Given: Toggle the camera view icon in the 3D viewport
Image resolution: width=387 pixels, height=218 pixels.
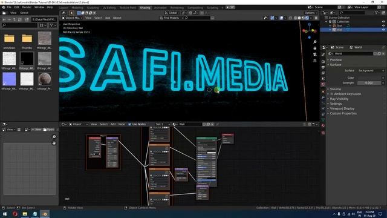Looking at the screenshot, I should tap(314, 54).
